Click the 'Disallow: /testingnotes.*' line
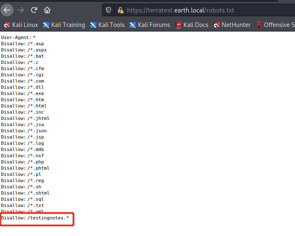This screenshot has width=295, height=236. point(35,218)
